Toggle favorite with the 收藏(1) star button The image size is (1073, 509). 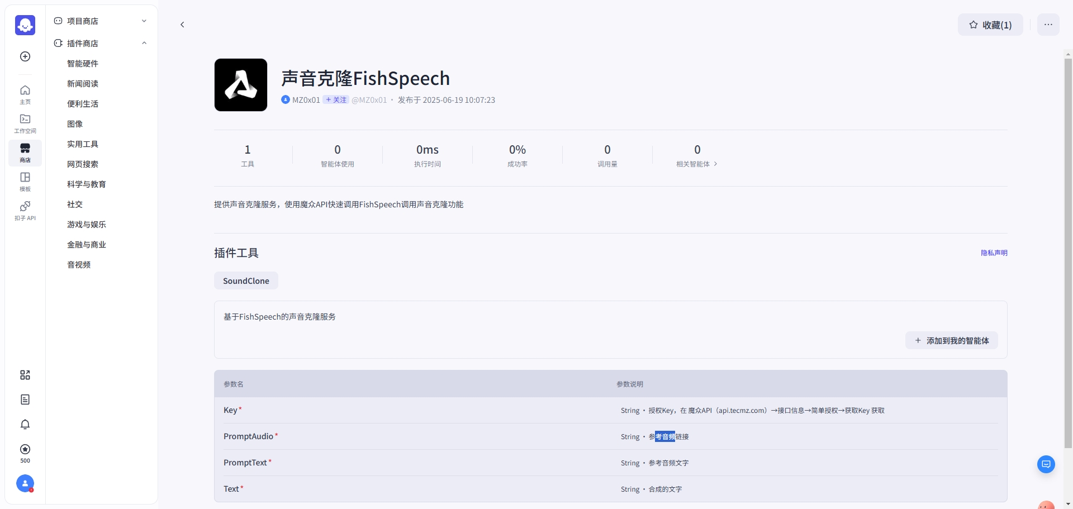[x=990, y=25]
